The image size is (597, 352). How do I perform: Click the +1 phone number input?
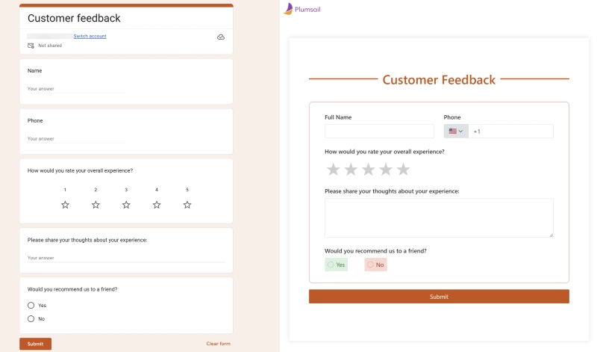(510, 132)
